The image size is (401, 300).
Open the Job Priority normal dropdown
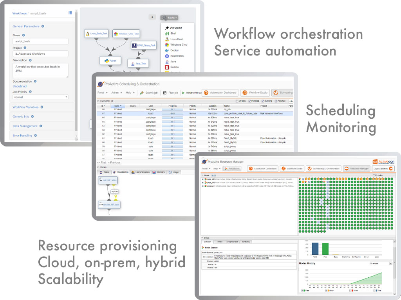(40, 97)
